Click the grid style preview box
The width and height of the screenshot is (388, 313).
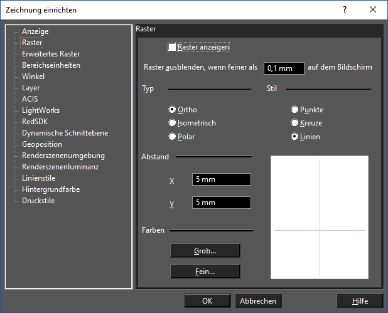point(320,217)
